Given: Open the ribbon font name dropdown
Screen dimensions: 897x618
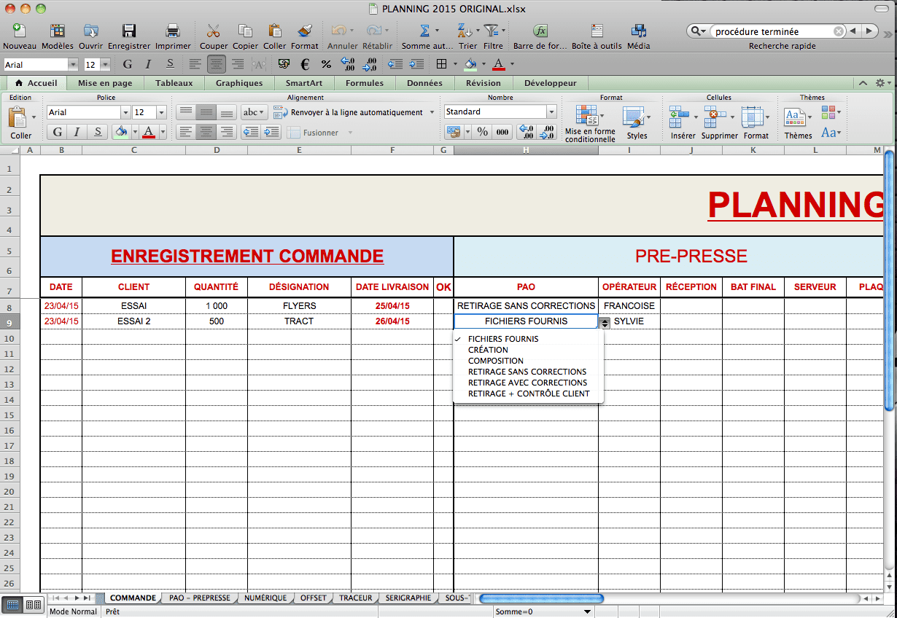Looking at the screenshot, I should point(125,112).
